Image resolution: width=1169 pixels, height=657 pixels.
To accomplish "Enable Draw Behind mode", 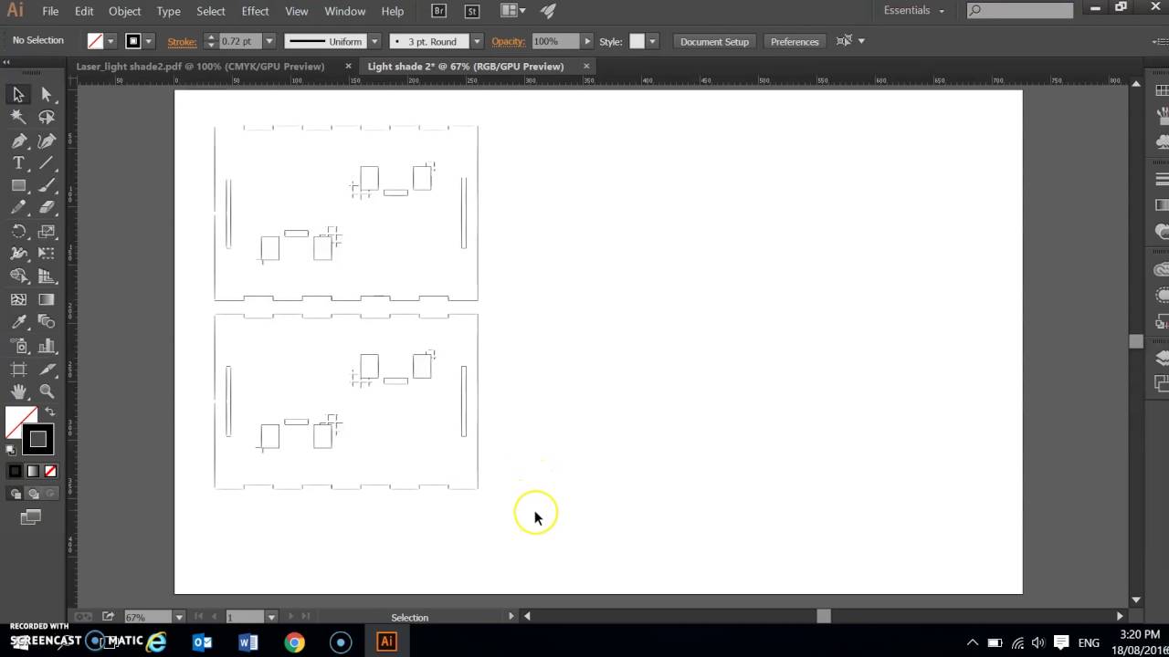I will [33, 494].
